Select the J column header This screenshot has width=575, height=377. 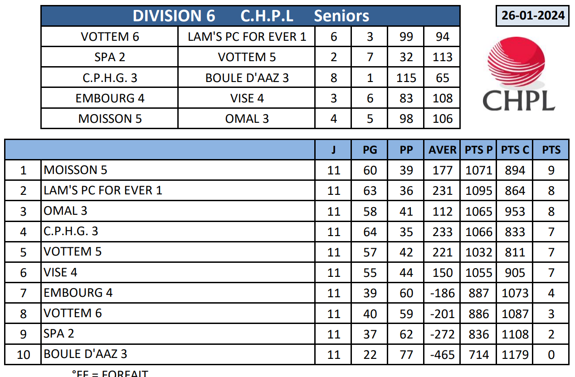(333, 150)
